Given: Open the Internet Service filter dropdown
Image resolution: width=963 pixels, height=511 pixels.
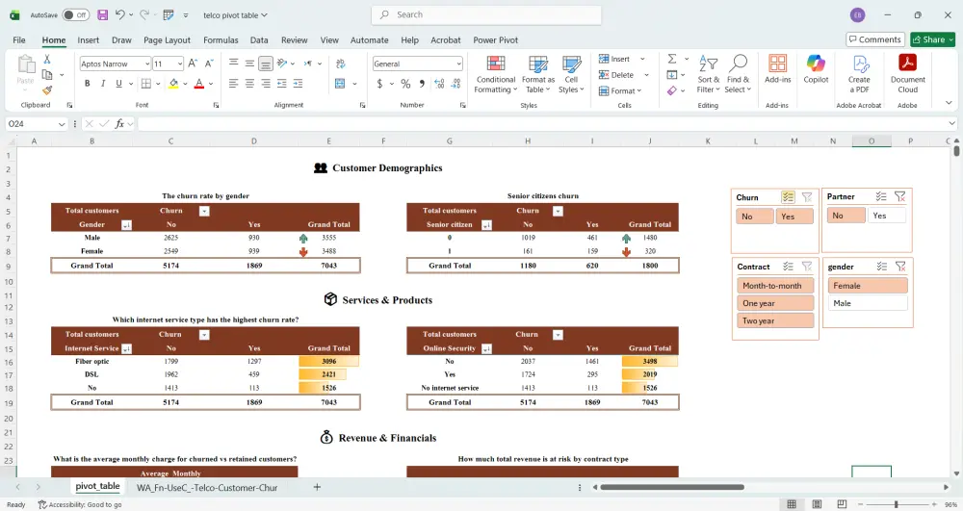Looking at the screenshot, I should point(126,349).
